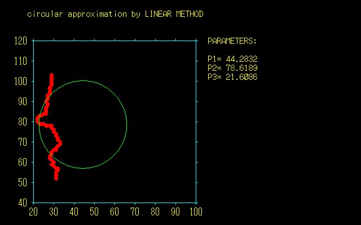Viewport: 361px width, 225px height.
Task: Click the x-axis tick label 30
Action: (x=54, y=211)
